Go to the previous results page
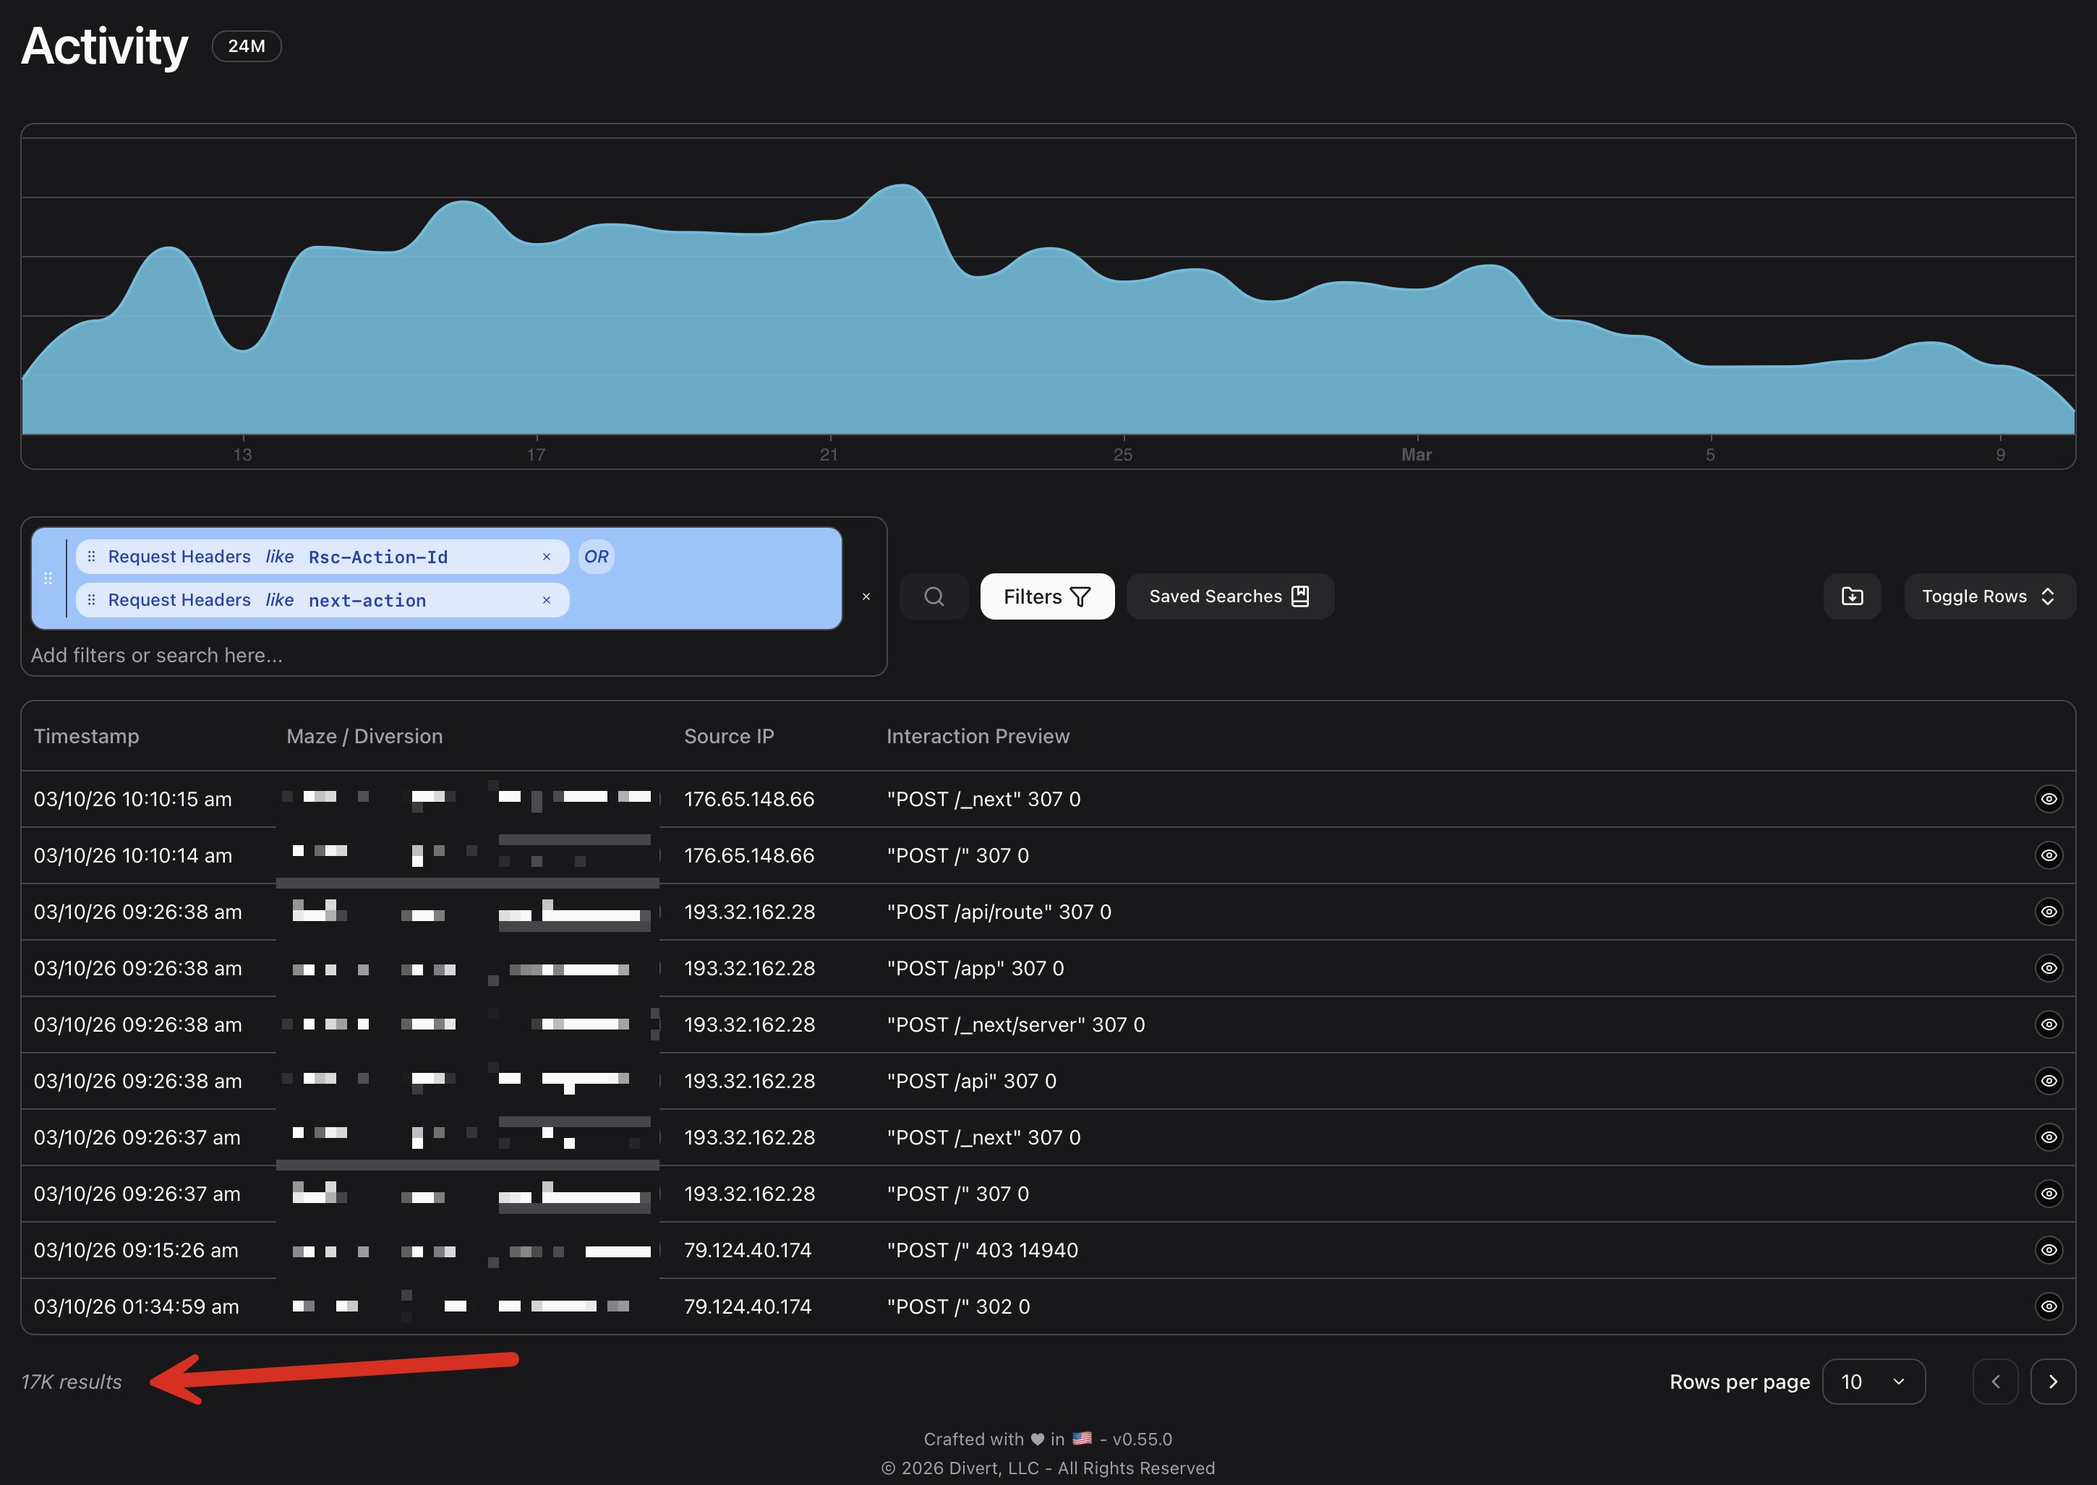2097x1485 pixels. (x=1994, y=1382)
